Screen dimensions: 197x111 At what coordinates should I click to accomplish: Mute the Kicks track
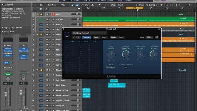point(47,14)
